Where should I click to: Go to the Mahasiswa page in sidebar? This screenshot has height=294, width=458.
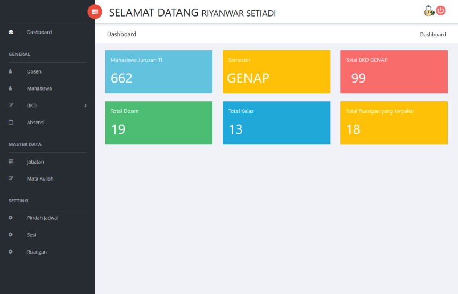(x=39, y=88)
